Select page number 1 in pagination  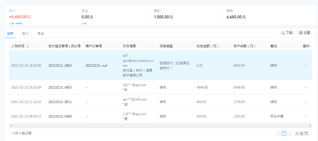tap(284, 133)
